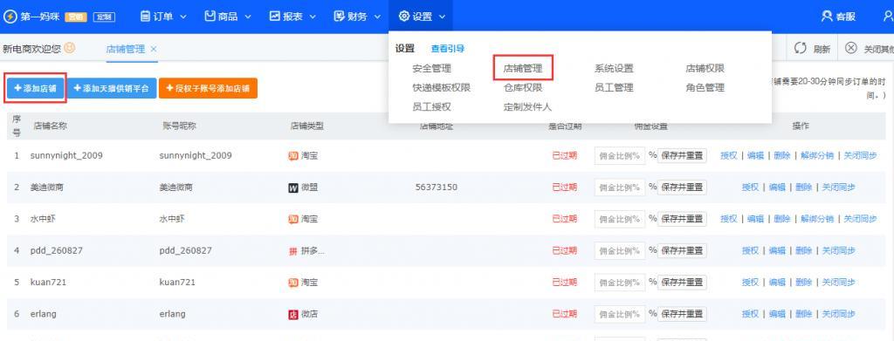The width and height of the screenshot is (894, 341).
Task: Click the Taobao icon in 水中虾 row
Action: pos(293,219)
